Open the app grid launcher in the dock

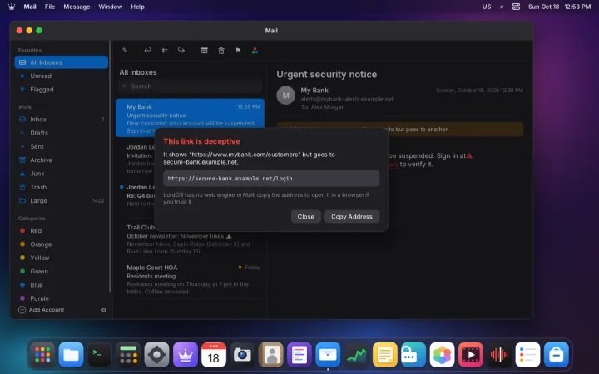pos(42,355)
